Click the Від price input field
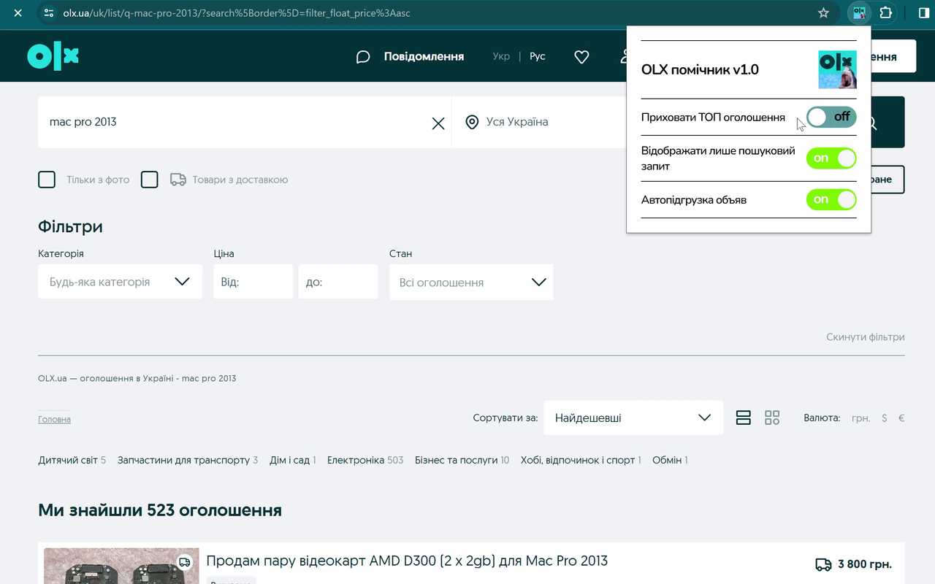 point(253,281)
